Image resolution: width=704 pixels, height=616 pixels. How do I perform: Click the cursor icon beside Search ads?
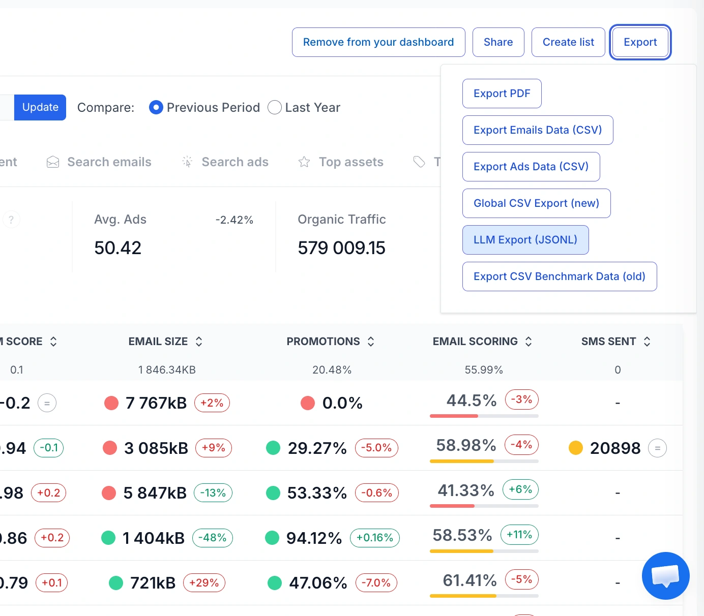coord(187,162)
